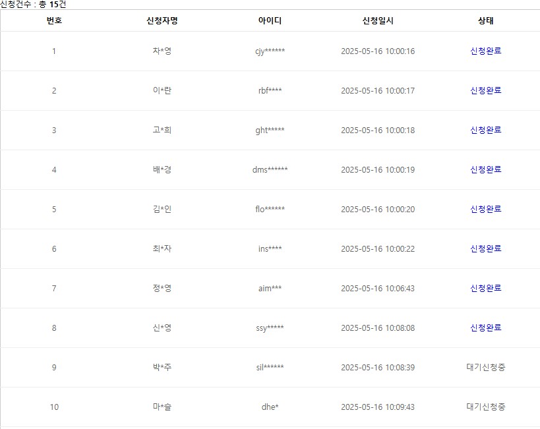Screen dimensions: 540x429
Task: Click 신청완료 status for 이*란
Action: 485,90
